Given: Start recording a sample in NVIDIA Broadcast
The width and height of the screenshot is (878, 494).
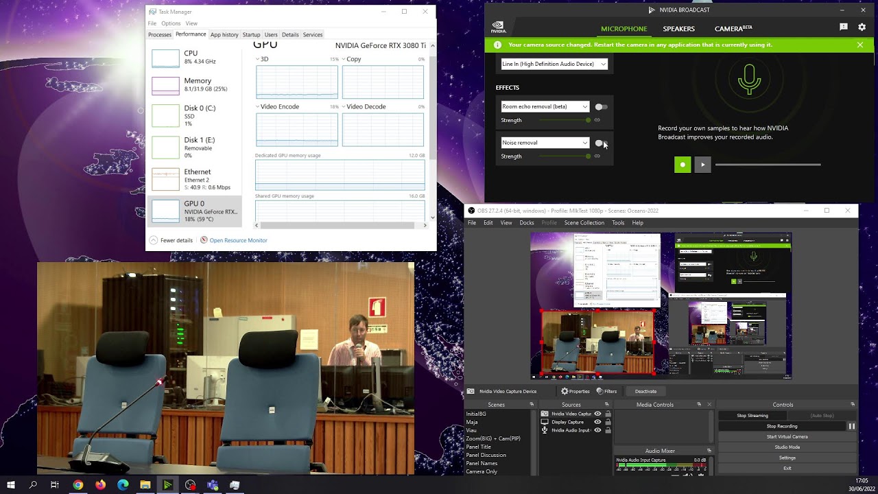Looking at the screenshot, I should pyautogui.click(x=683, y=165).
